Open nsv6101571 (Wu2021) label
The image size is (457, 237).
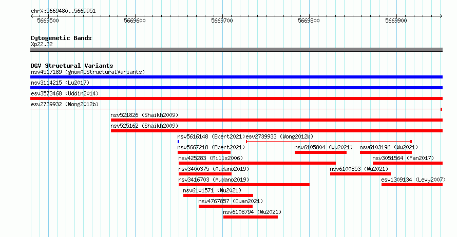[x=212, y=190]
